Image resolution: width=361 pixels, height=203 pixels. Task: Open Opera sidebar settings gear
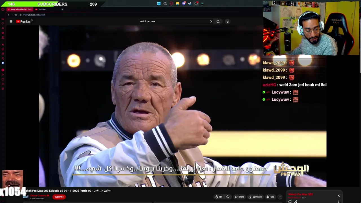tap(3, 89)
